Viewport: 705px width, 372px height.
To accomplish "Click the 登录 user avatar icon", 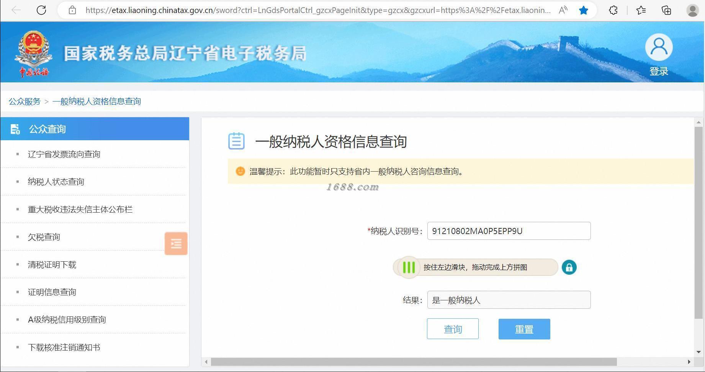I will 659,47.
